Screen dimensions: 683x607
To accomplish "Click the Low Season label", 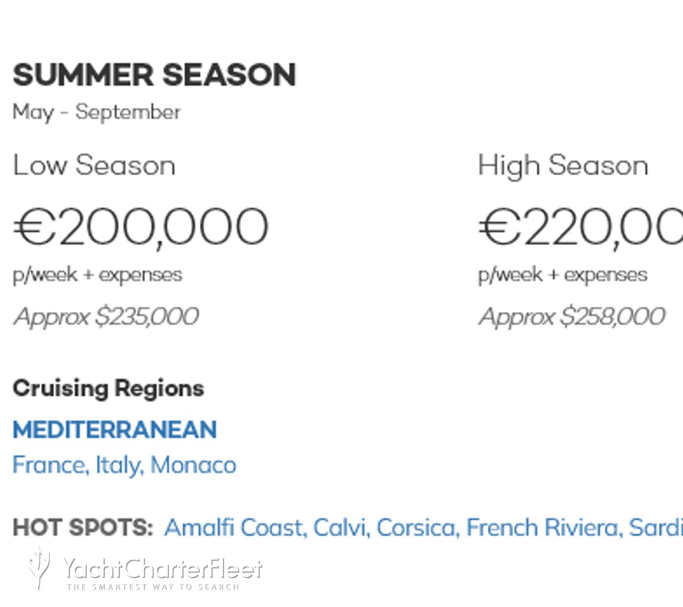I will click(94, 165).
